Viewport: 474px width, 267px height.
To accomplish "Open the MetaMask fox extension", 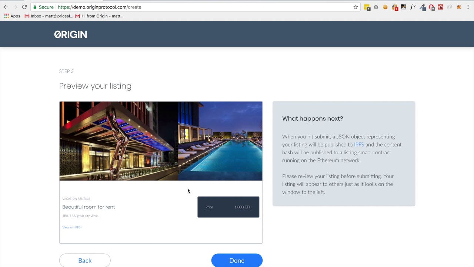I will point(459,7).
